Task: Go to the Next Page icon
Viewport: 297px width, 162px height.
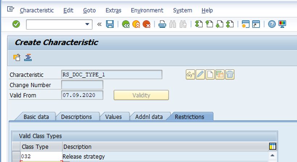Action: point(219,24)
